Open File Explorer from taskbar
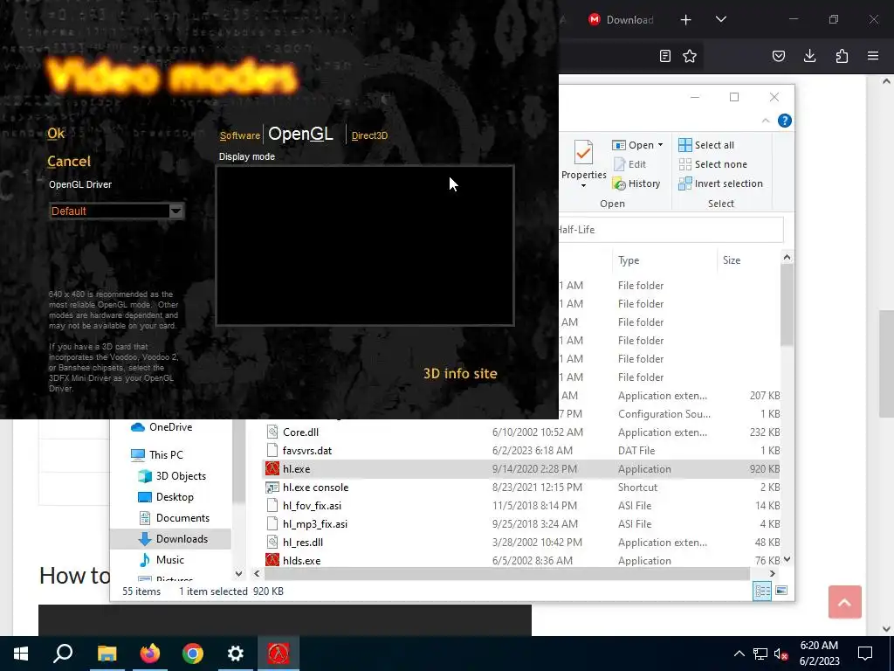This screenshot has height=671, width=894. point(107,654)
